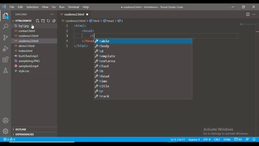
Task: Open the File menu
Action: tap(12, 7)
